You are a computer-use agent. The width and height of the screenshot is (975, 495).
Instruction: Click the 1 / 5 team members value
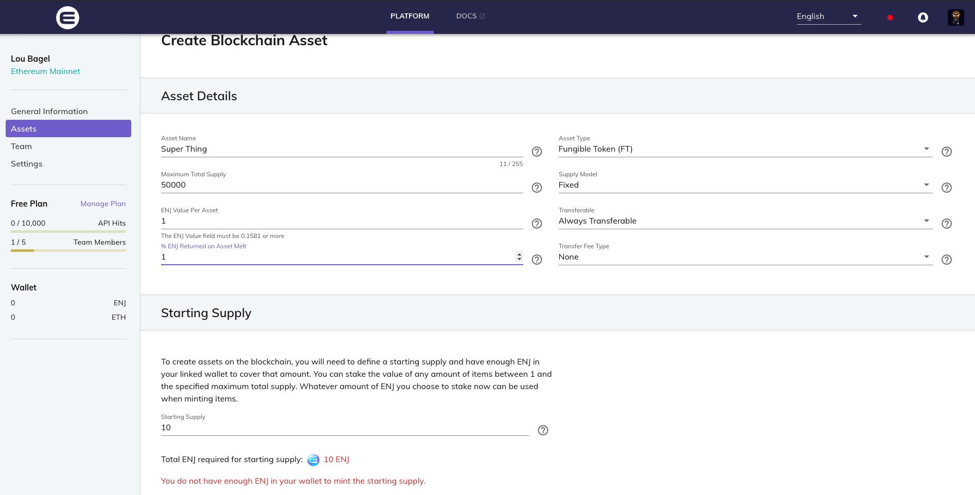[19, 242]
